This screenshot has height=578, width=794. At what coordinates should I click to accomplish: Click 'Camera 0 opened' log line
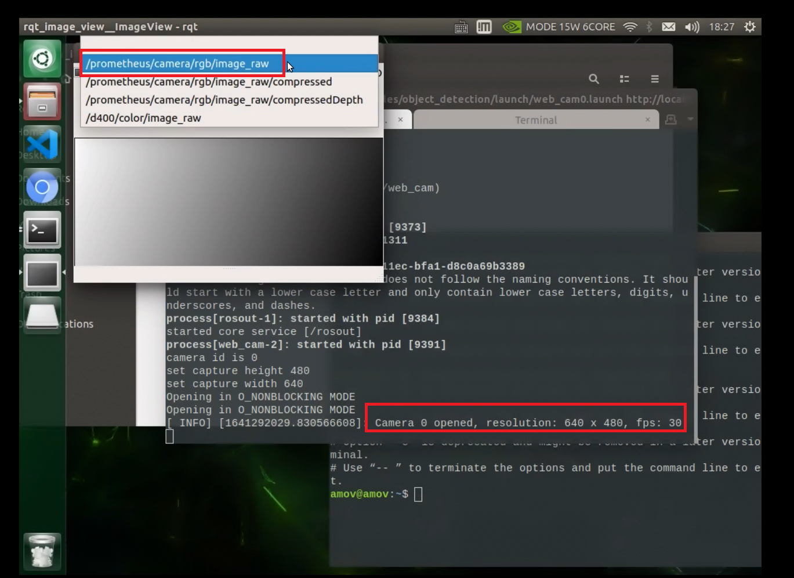click(528, 423)
